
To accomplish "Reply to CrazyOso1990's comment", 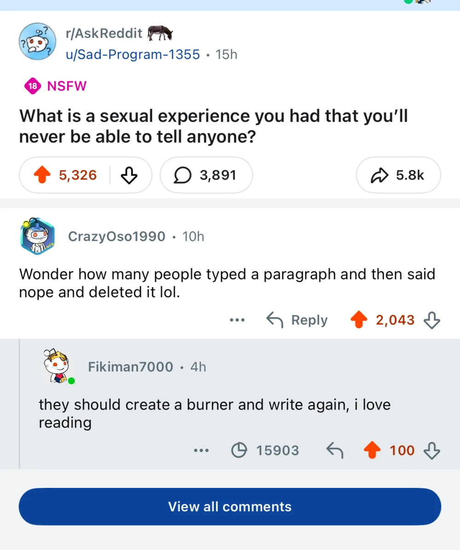I will 297,320.
